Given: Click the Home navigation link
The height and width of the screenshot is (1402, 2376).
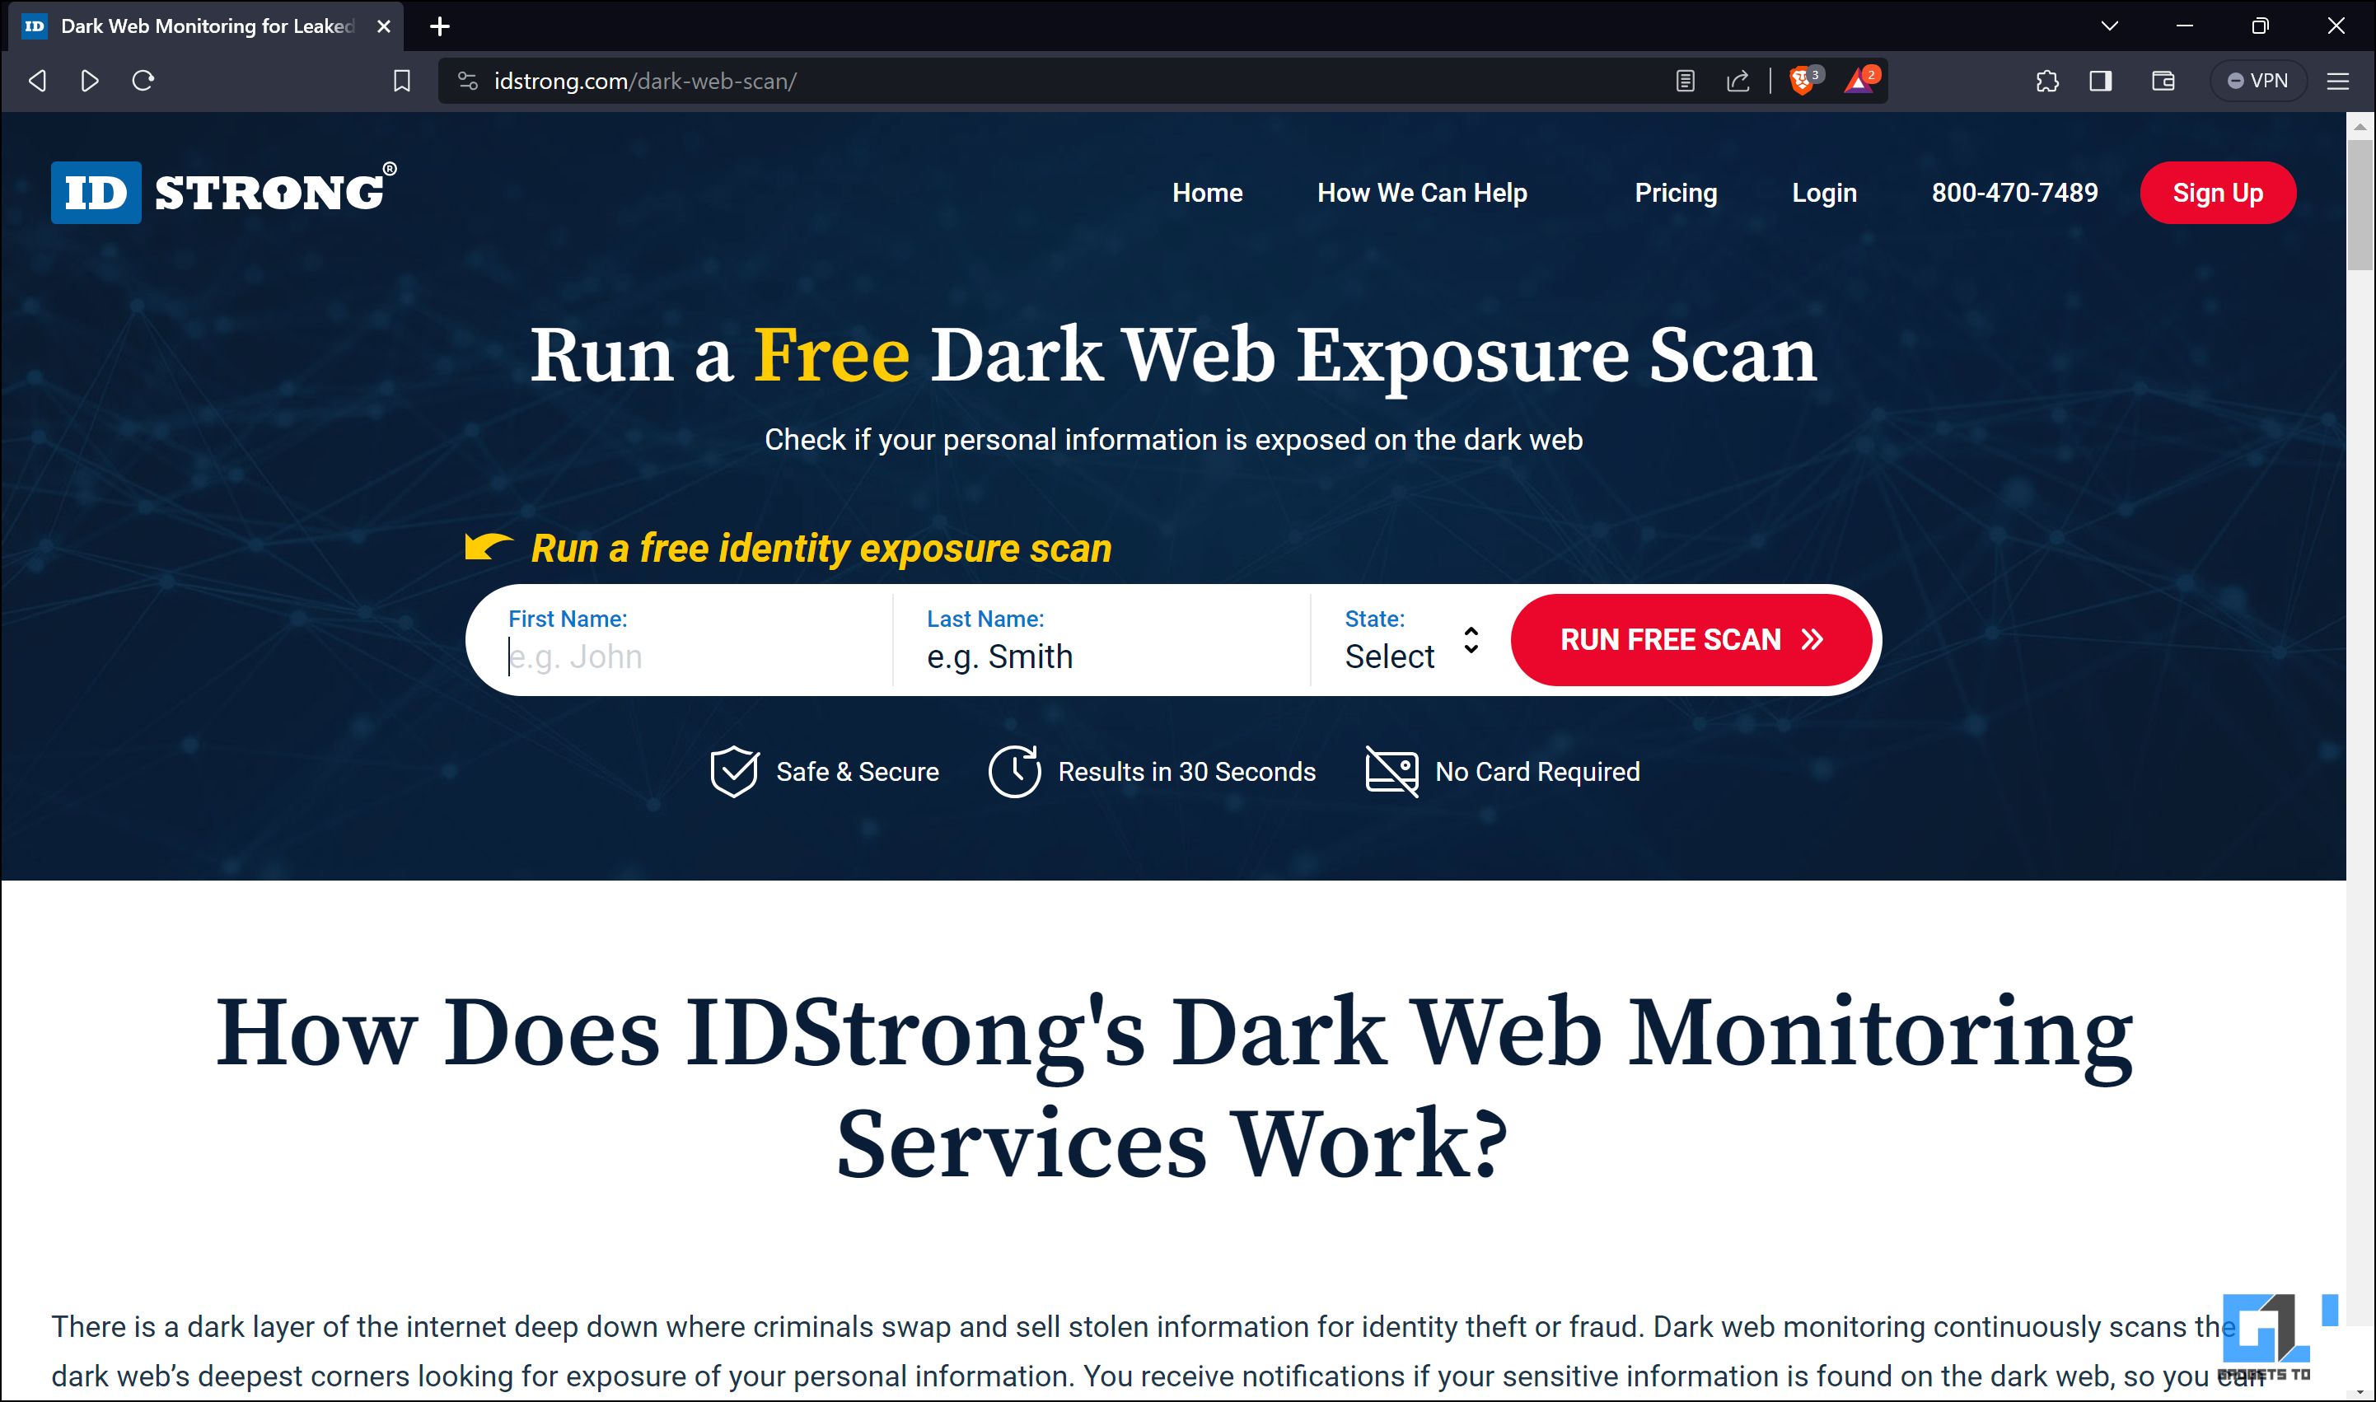Looking at the screenshot, I should (1206, 192).
